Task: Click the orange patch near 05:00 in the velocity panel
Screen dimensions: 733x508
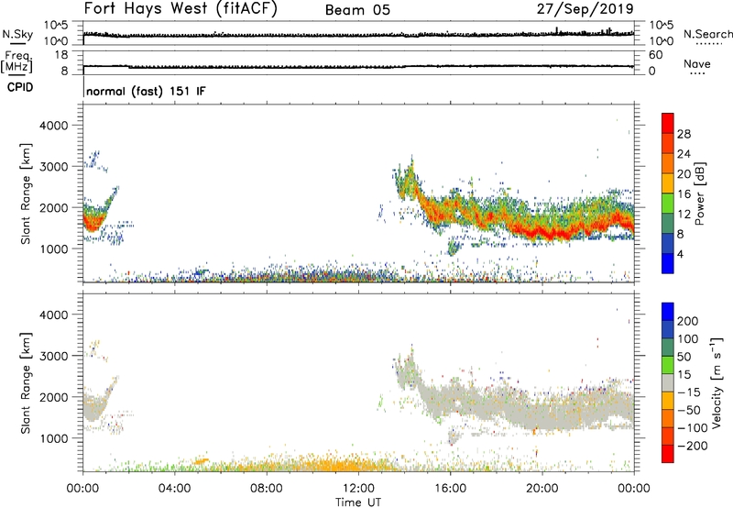Action: coord(201,461)
